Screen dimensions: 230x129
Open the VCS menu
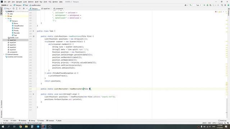50,2
